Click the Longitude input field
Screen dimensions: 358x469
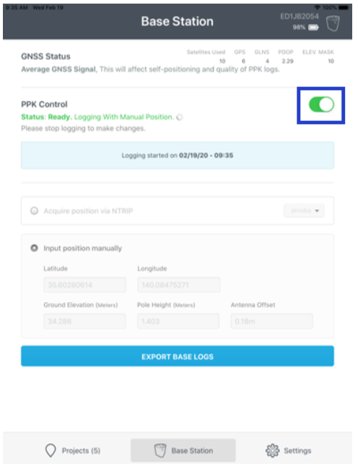[x=179, y=285]
